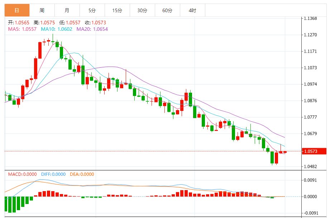Click the MA5: 1.0557 indicator value
Viewport: 330px width, 218px height.
tap(22, 29)
